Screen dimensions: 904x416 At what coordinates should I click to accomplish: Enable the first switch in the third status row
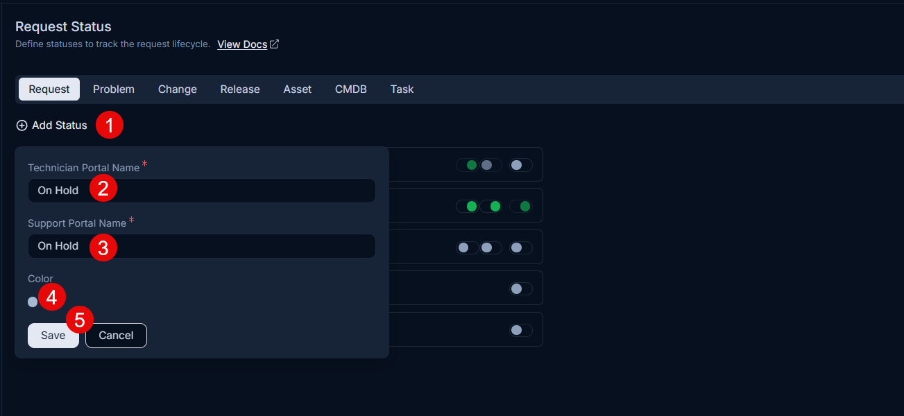coord(468,248)
